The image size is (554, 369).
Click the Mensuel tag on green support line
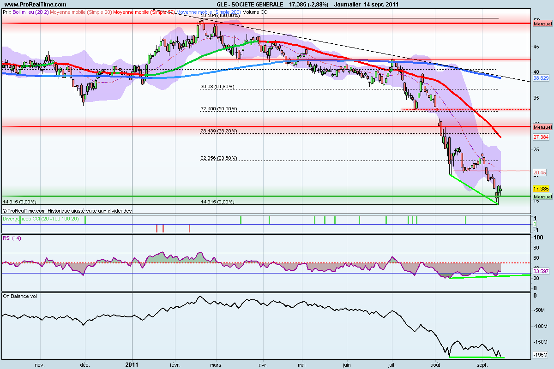[542, 197]
